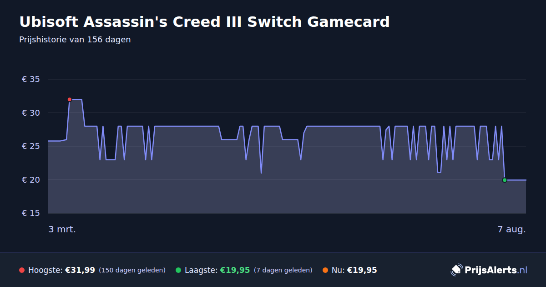
Task: Click the Ubisoft Assassin's Creed III title
Action: click(204, 21)
